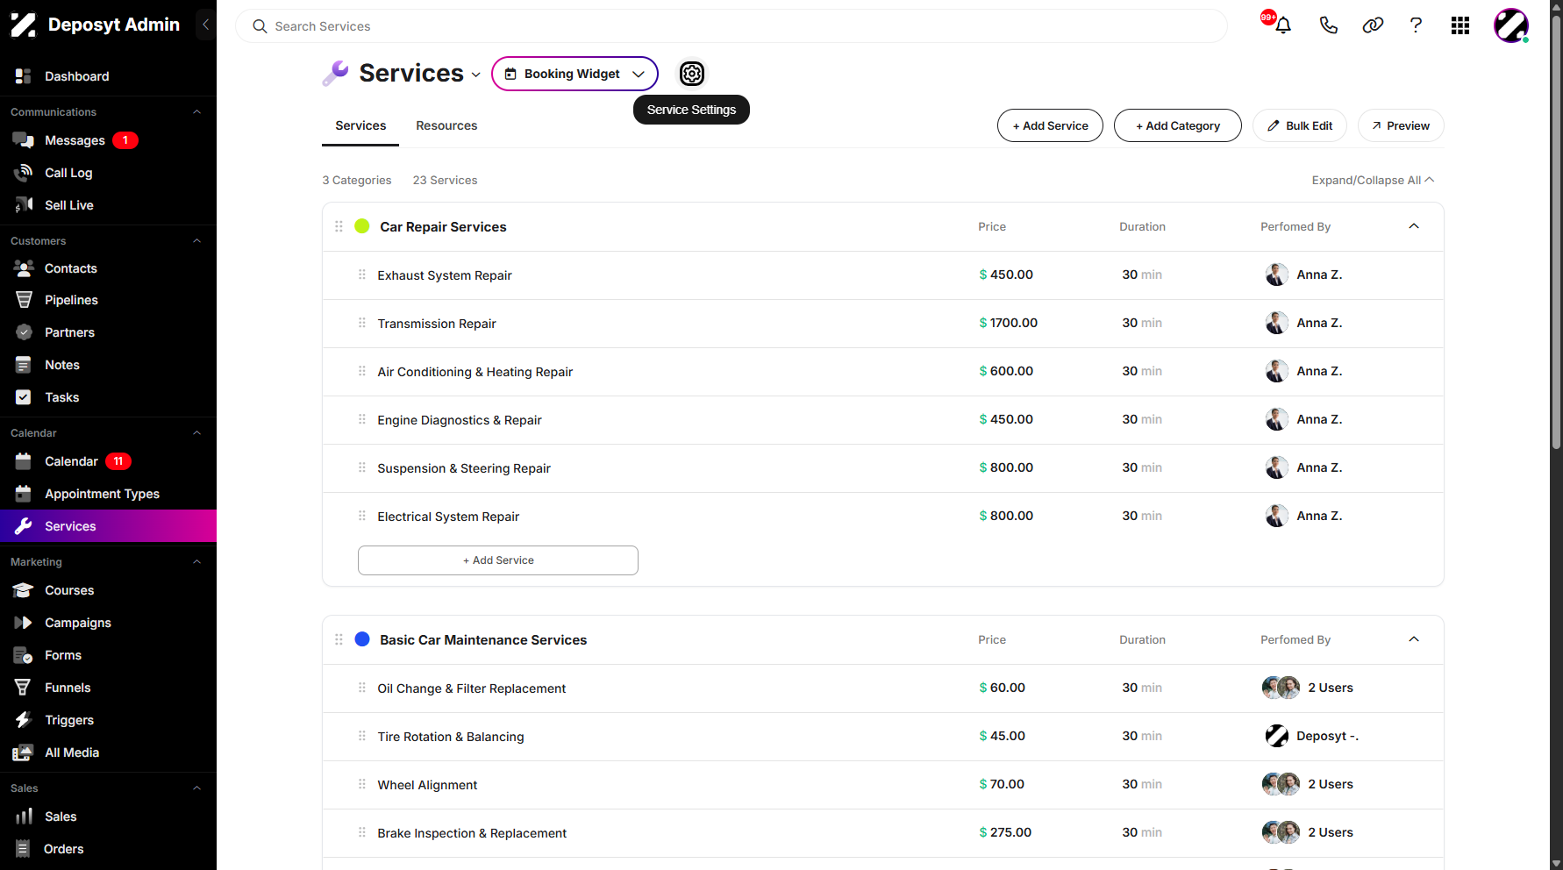Open the Services title dropdown chevron

(475, 75)
